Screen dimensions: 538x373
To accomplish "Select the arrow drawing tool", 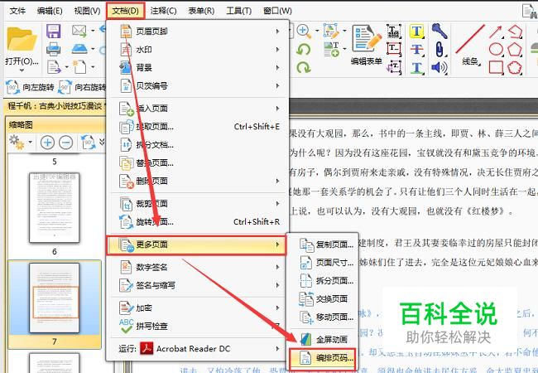I will click(496, 31).
